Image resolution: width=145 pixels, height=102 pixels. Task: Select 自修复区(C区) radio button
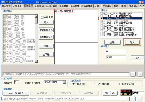(120, 84)
